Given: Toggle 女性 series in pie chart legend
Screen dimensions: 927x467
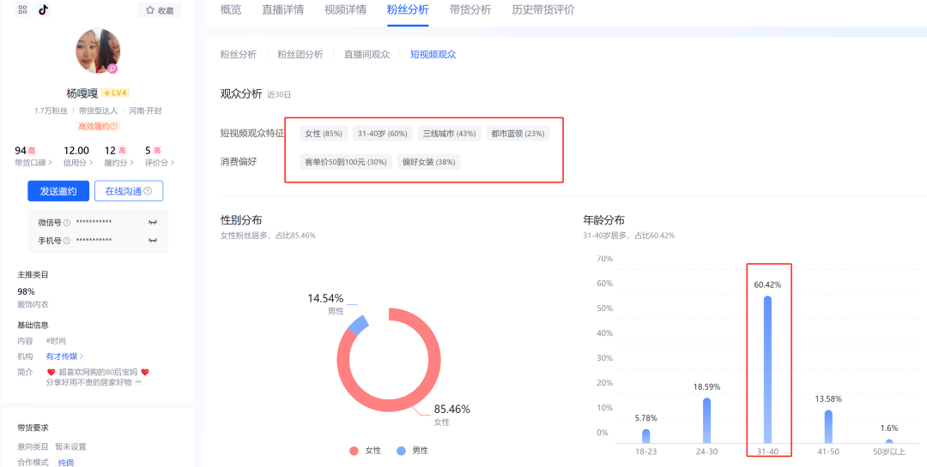Looking at the screenshot, I should pos(365,451).
